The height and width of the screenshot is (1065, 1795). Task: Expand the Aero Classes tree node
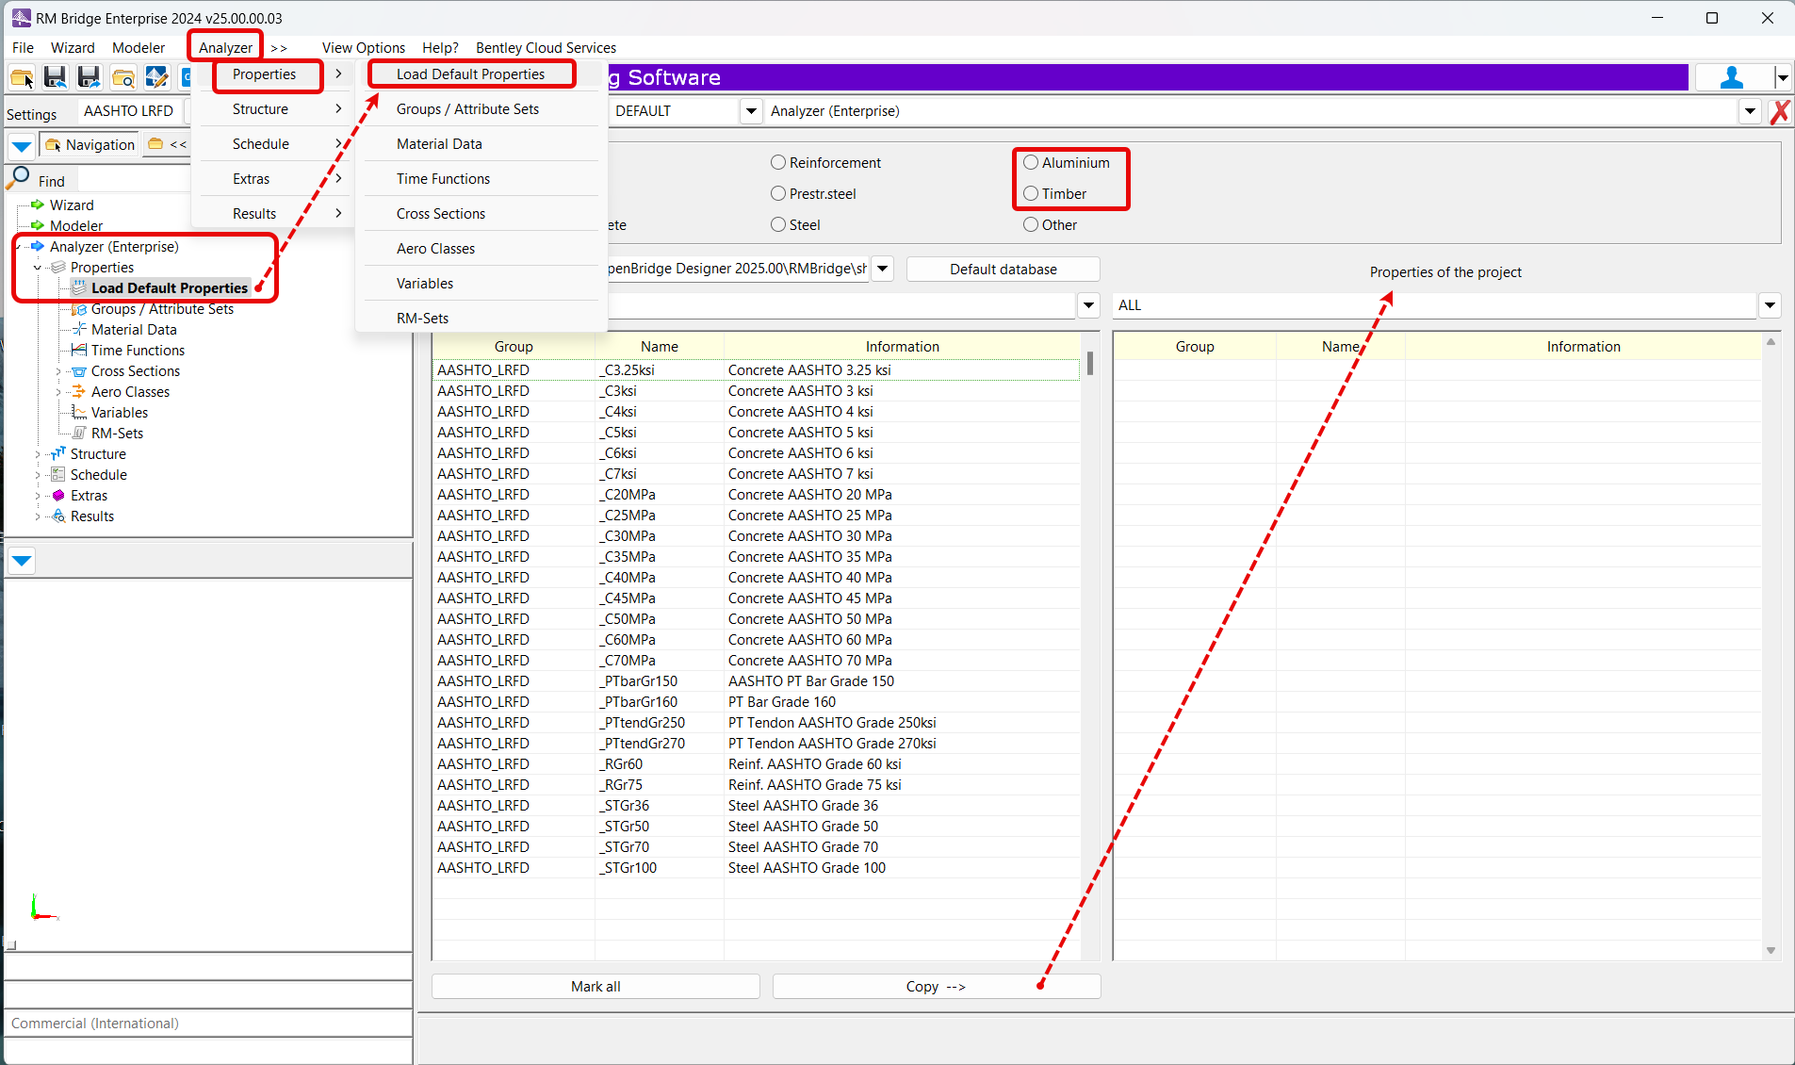click(58, 392)
